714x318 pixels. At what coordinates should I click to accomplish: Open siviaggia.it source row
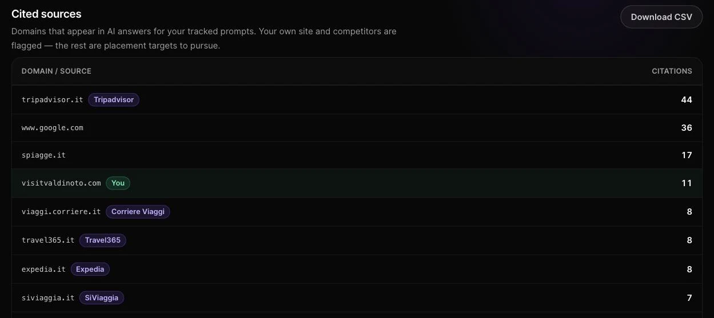357,297
